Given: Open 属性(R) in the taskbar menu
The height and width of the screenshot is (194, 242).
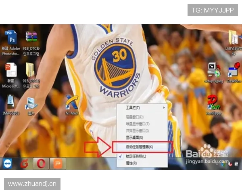Looking at the screenshot, I should coord(142,163).
